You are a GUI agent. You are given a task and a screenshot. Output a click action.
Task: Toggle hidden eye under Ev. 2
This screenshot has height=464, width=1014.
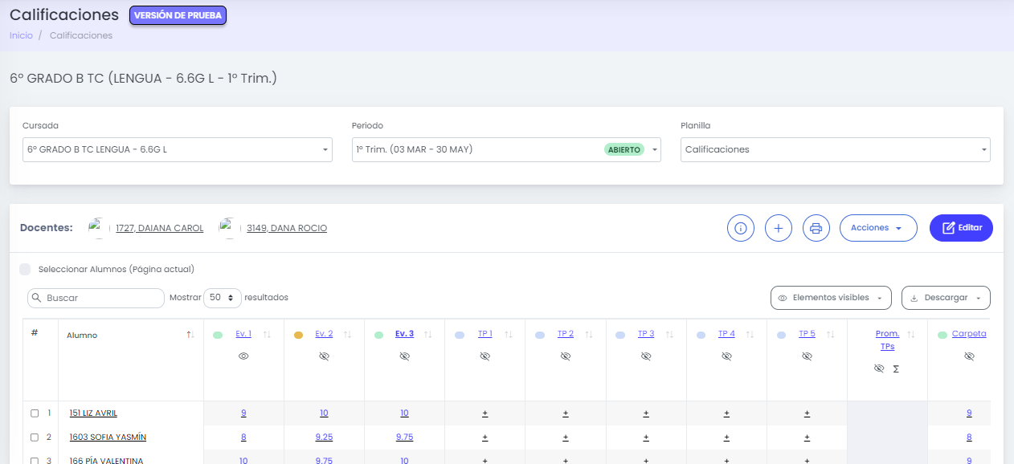324,356
